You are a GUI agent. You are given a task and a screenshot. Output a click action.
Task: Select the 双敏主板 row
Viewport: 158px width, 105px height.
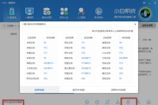[x=79, y=48]
